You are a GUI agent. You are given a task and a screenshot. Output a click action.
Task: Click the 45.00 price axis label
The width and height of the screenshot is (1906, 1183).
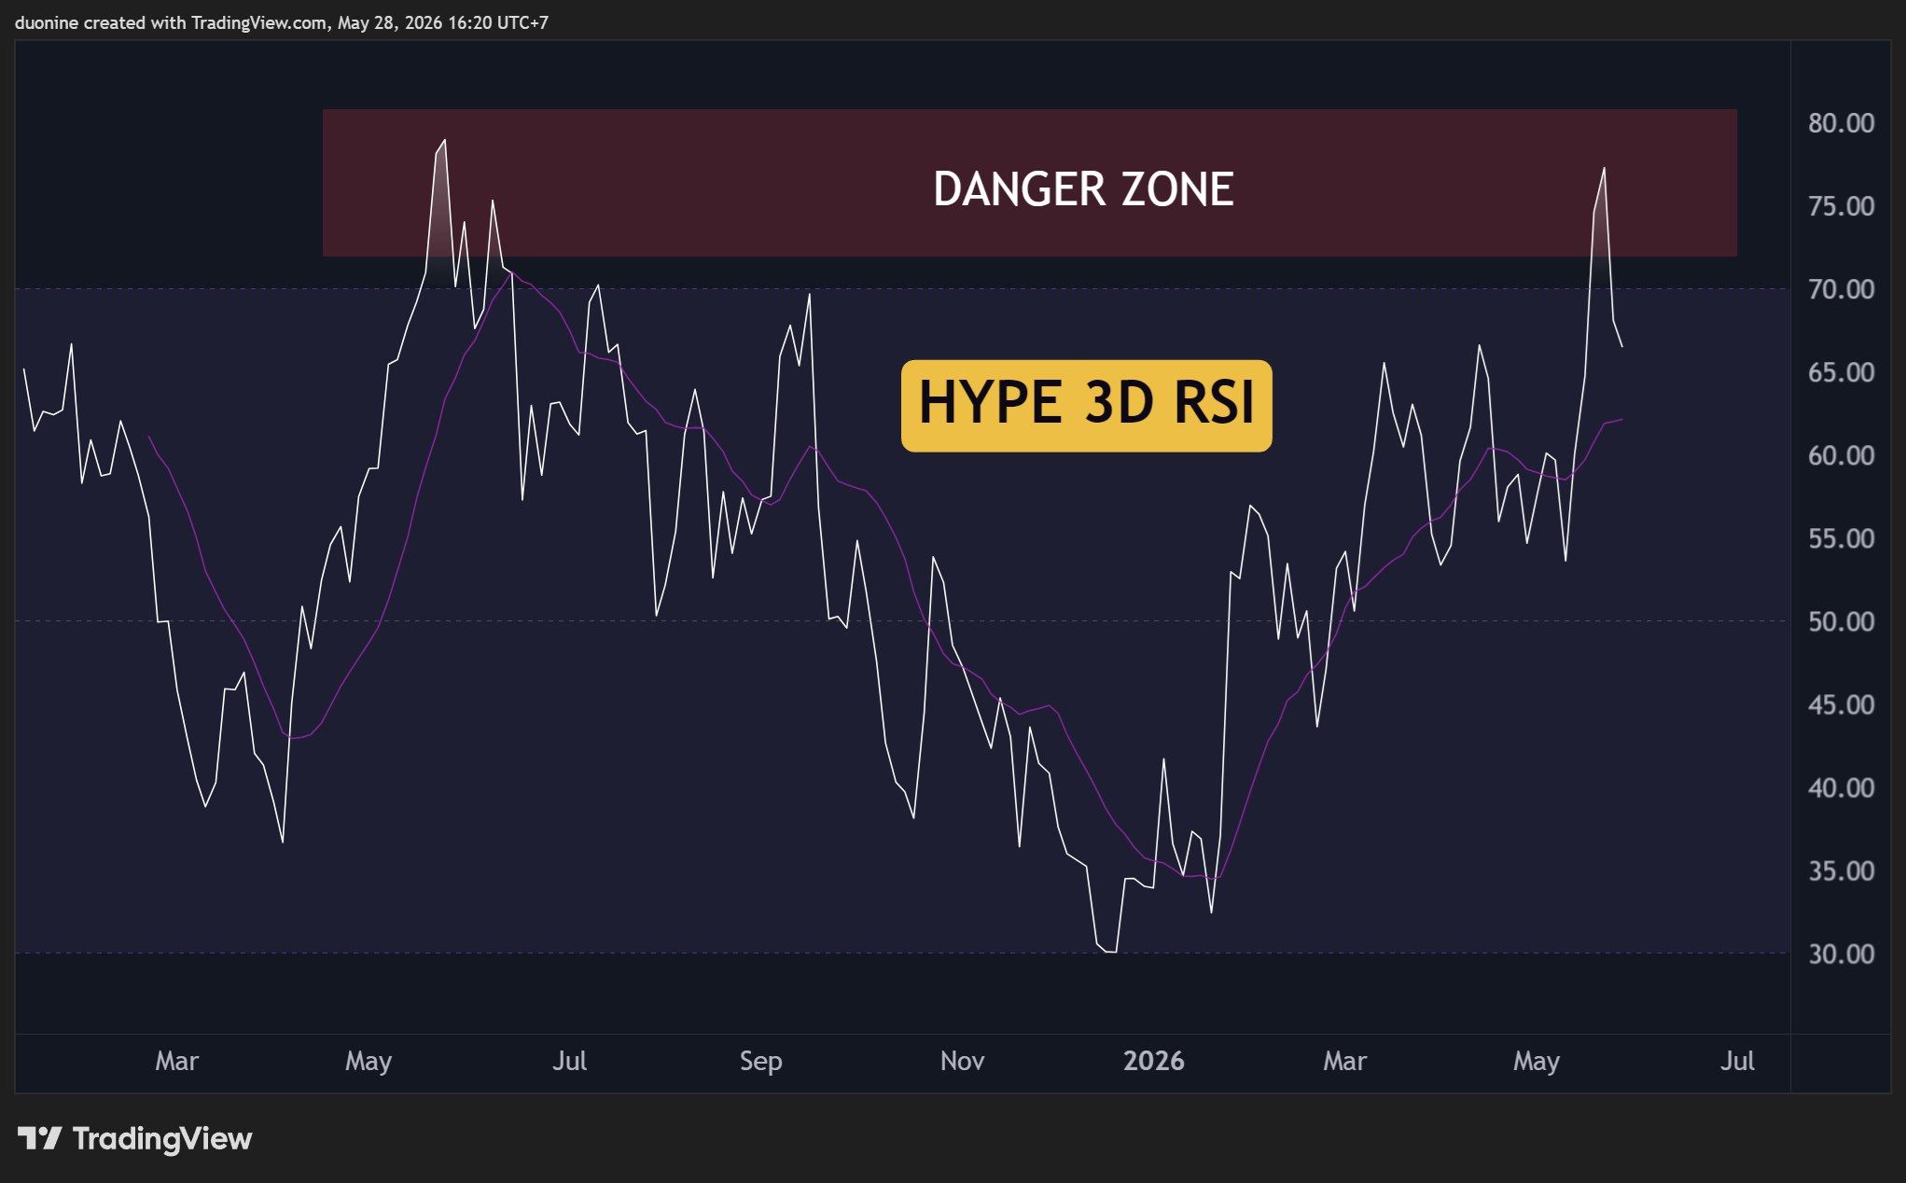pyautogui.click(x=1841, y=704)
